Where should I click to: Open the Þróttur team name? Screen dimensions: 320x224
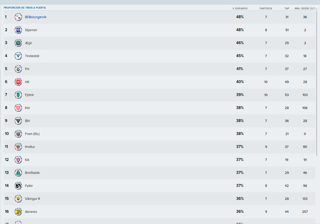30,147
